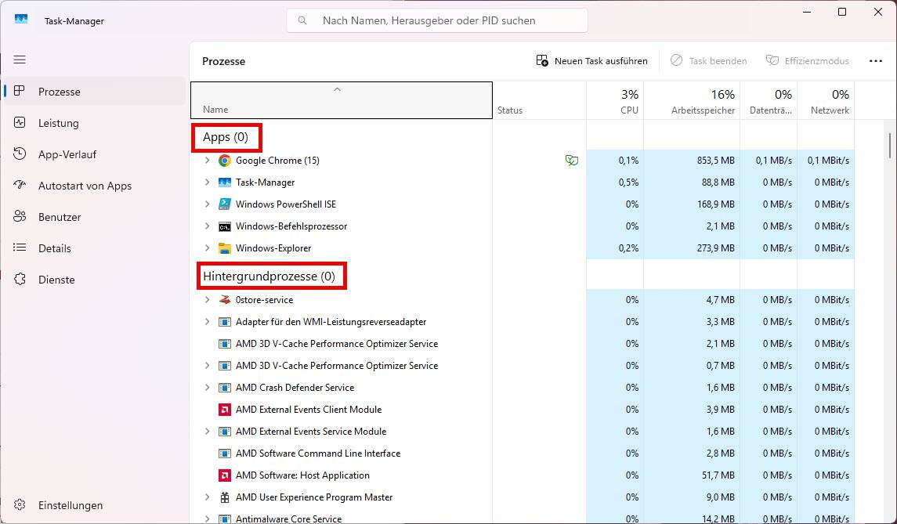Expand the AMD Crash Defender Service row
Image resolution: width=897 pixels, height=524 pixels.
coord(207,388)
